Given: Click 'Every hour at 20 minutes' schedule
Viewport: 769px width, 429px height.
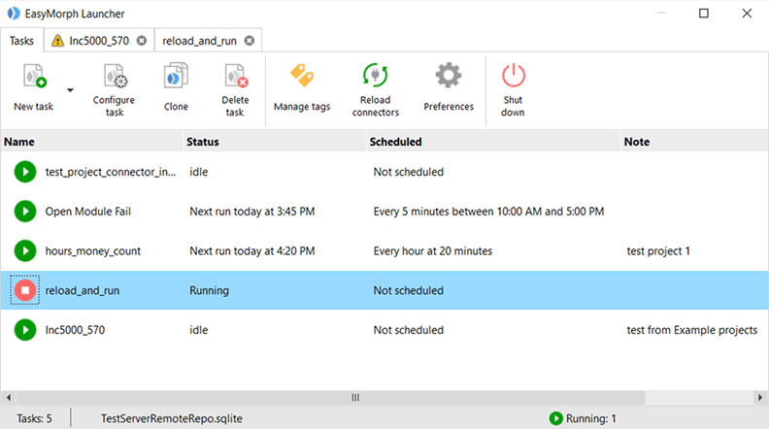Looking at the screenshot, I should pos(433,251).
